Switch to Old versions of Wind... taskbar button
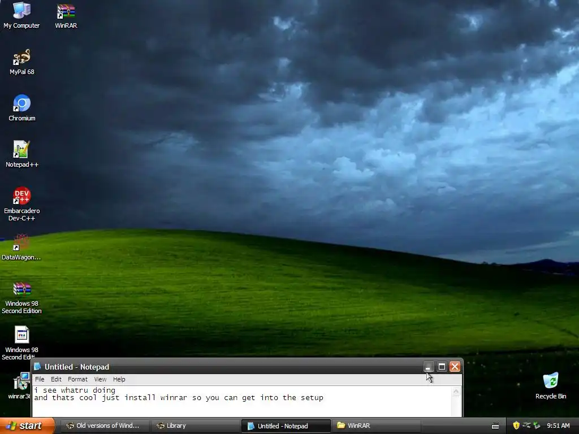 pyautogui.click(x=105, y=426)
